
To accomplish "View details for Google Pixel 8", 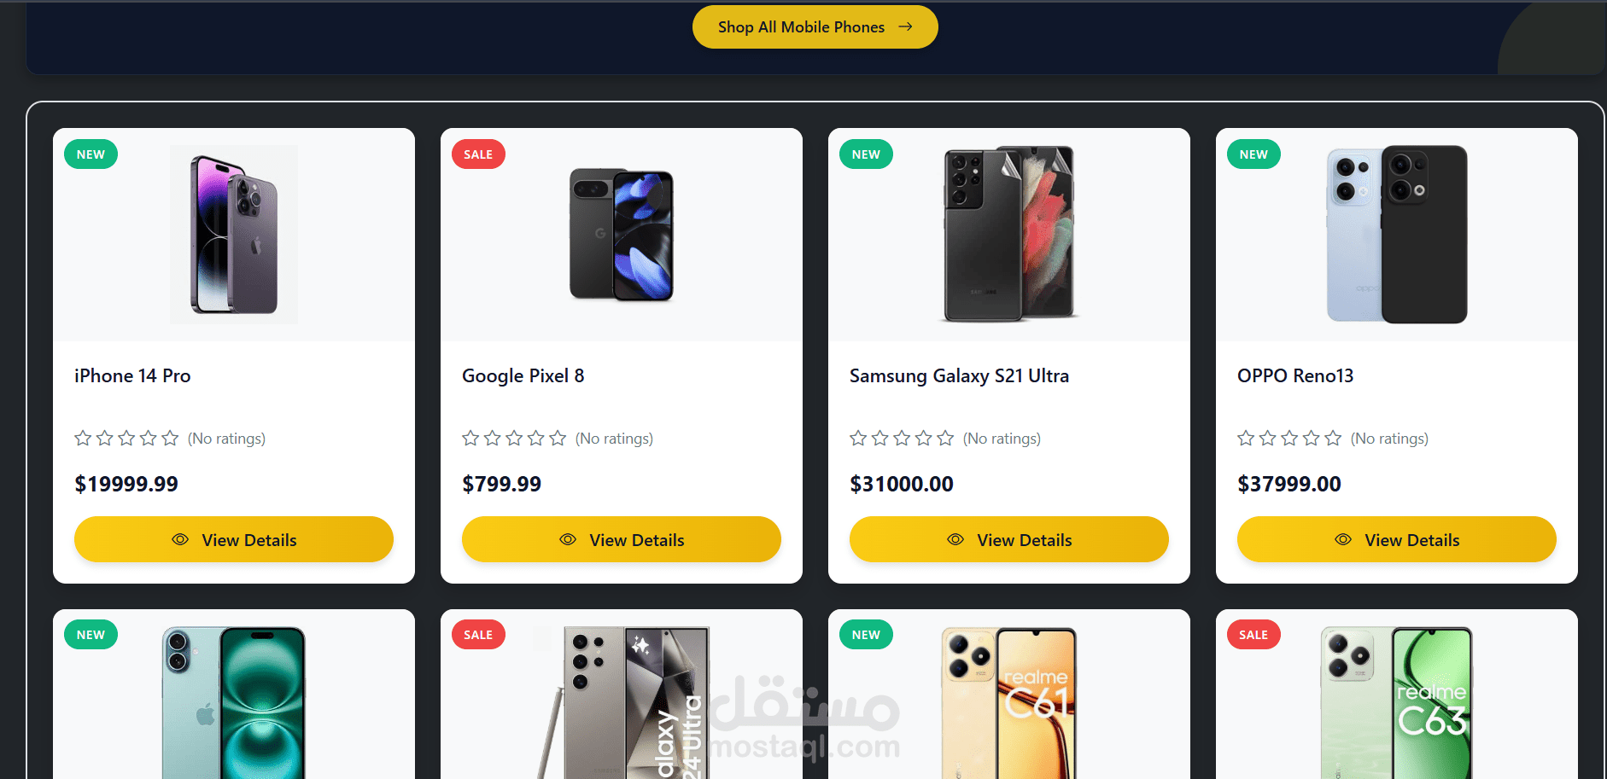I will [621, 539].
